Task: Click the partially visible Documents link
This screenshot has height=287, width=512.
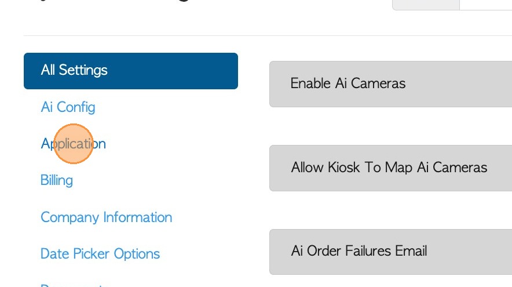Action: pos(72,285)
